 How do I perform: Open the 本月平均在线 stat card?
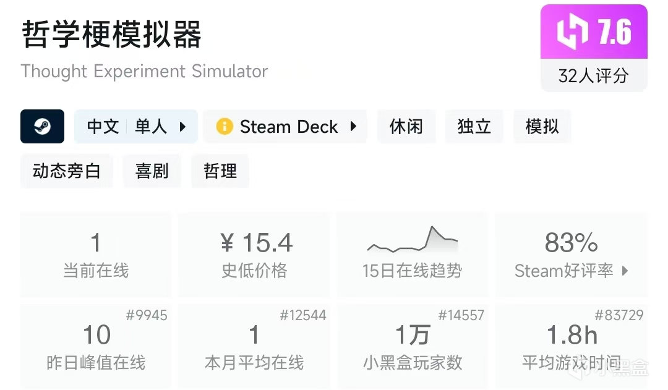click(x=254, y=346)
